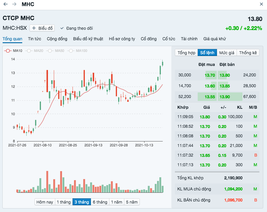Select the 11:08:08 matched trade row
The height and width of the screenshot is (212, 267).
coord(217,136)
